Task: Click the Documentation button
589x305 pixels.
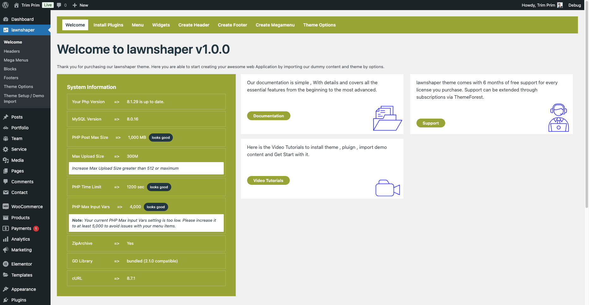Action: point(268,116)
